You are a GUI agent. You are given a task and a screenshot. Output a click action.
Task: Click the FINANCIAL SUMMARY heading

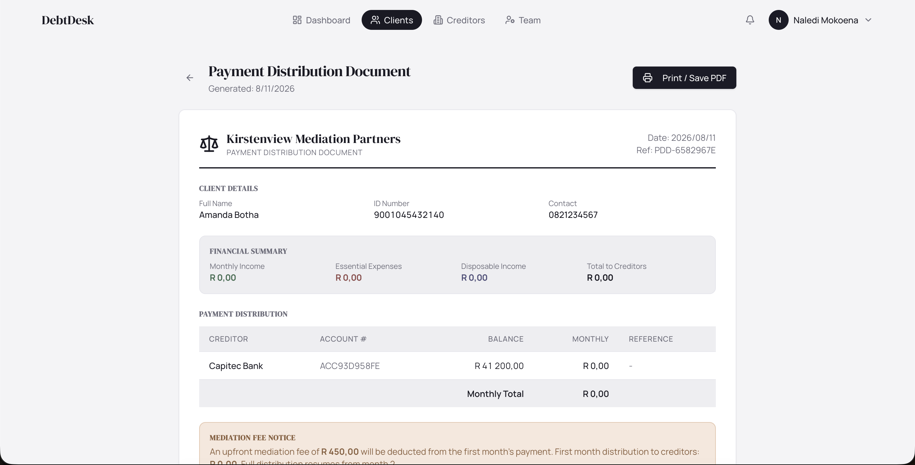pyautogui.click(x=248, y=251)
